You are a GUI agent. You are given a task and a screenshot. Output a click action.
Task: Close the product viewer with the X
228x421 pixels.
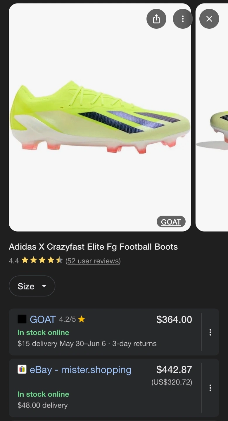tap(209, 19)
